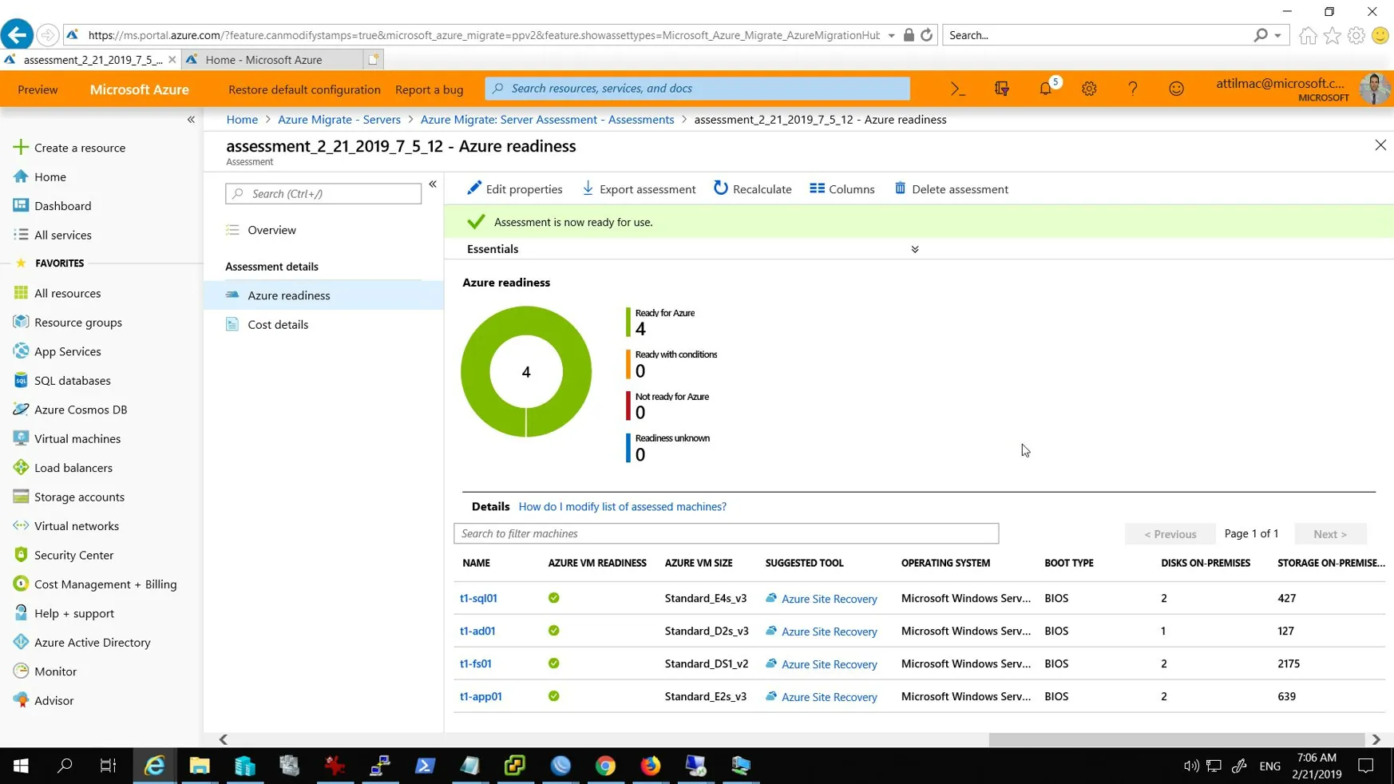Image resolution: width=1394 pixels, height=784 pixels.
Task: Open File Explorer on the taskbar
Action: pos(200,766)
